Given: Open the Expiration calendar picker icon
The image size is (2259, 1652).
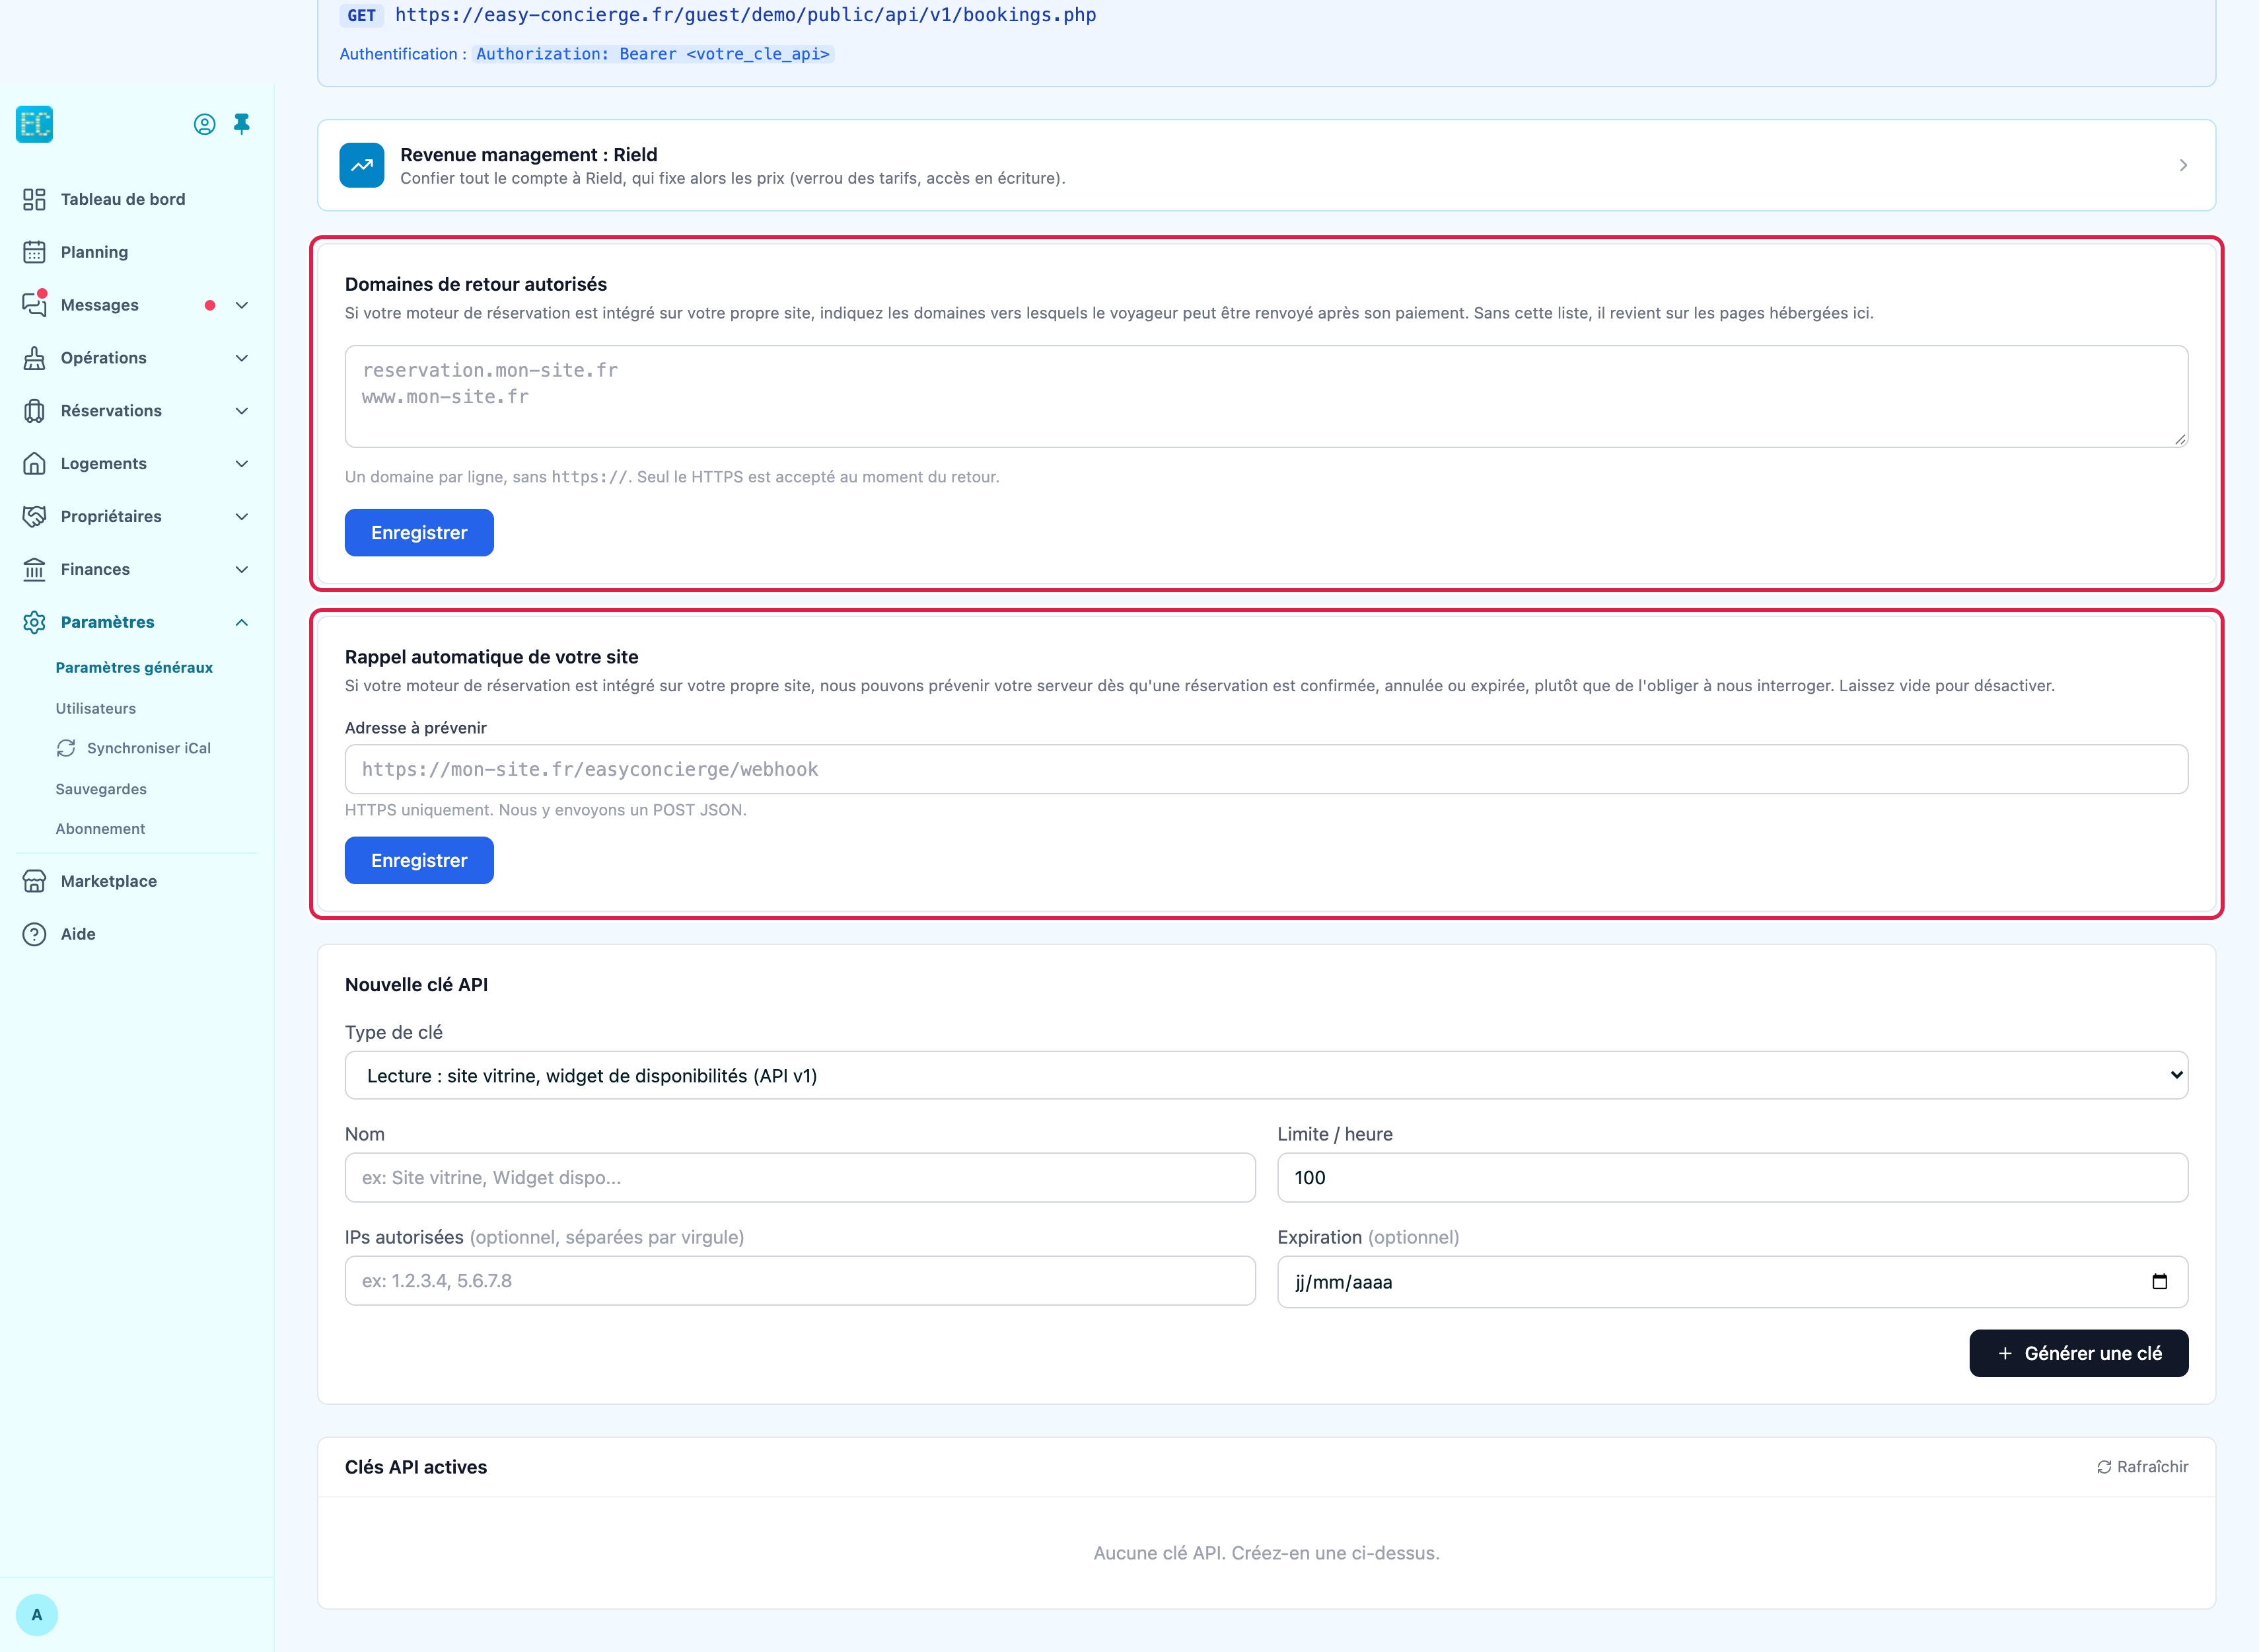Looking at the screenshot, I should (x=2159, y=1282).
